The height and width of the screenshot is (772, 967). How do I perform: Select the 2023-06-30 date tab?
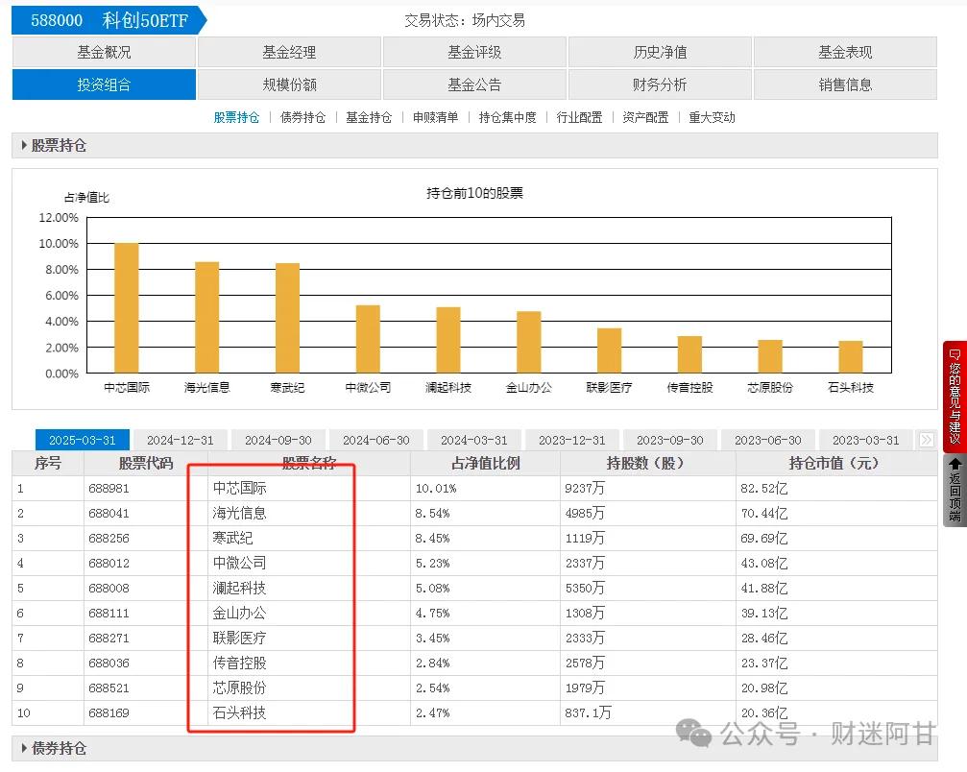[767, 440]
